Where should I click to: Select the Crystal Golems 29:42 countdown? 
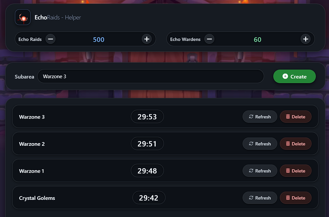point(149,198)
